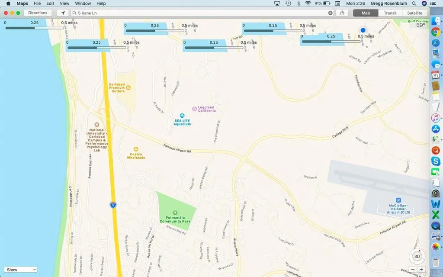Click the Interstate 5 highway shield
The height and width of the screenshot is (277, 443).
(x=113, y=205)
